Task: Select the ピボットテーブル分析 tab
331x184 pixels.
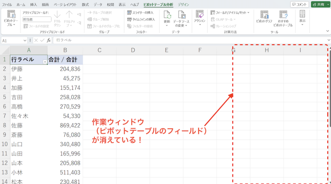Action: pos(158,5)
